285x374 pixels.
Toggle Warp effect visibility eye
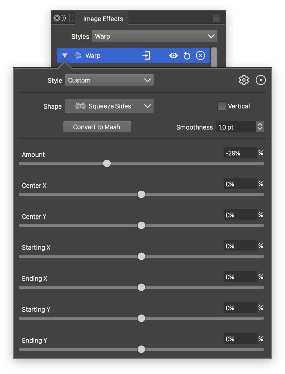coord(173,55)
